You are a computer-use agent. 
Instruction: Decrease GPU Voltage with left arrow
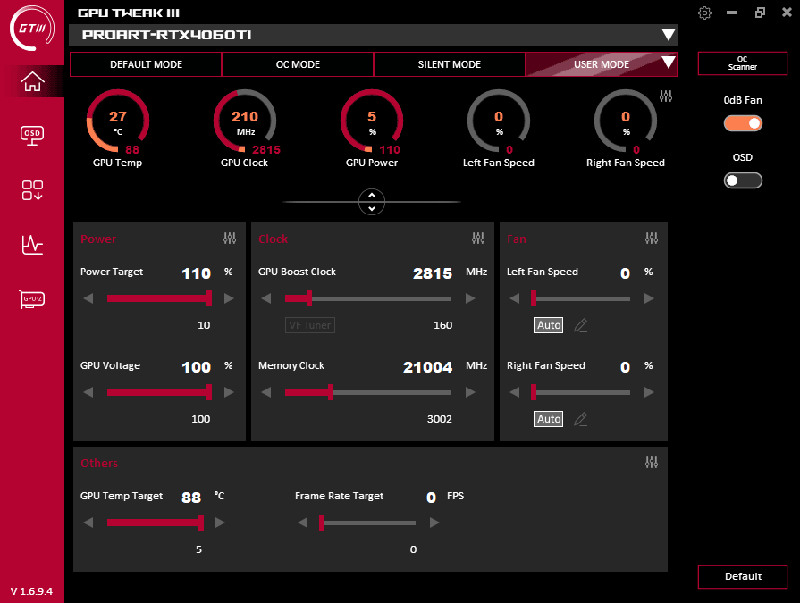(88, 392)
